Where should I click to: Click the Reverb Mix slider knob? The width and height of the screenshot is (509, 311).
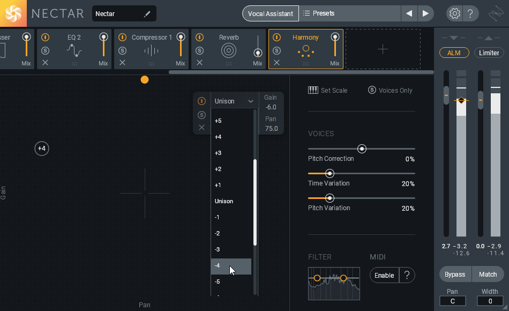tap(258, 53)
